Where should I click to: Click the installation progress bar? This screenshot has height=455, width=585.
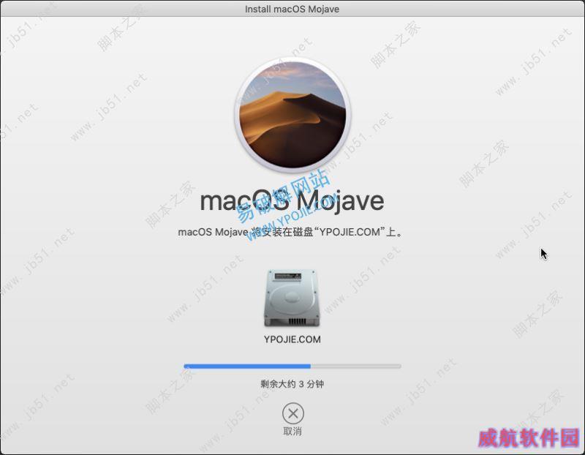pos(292,366)
